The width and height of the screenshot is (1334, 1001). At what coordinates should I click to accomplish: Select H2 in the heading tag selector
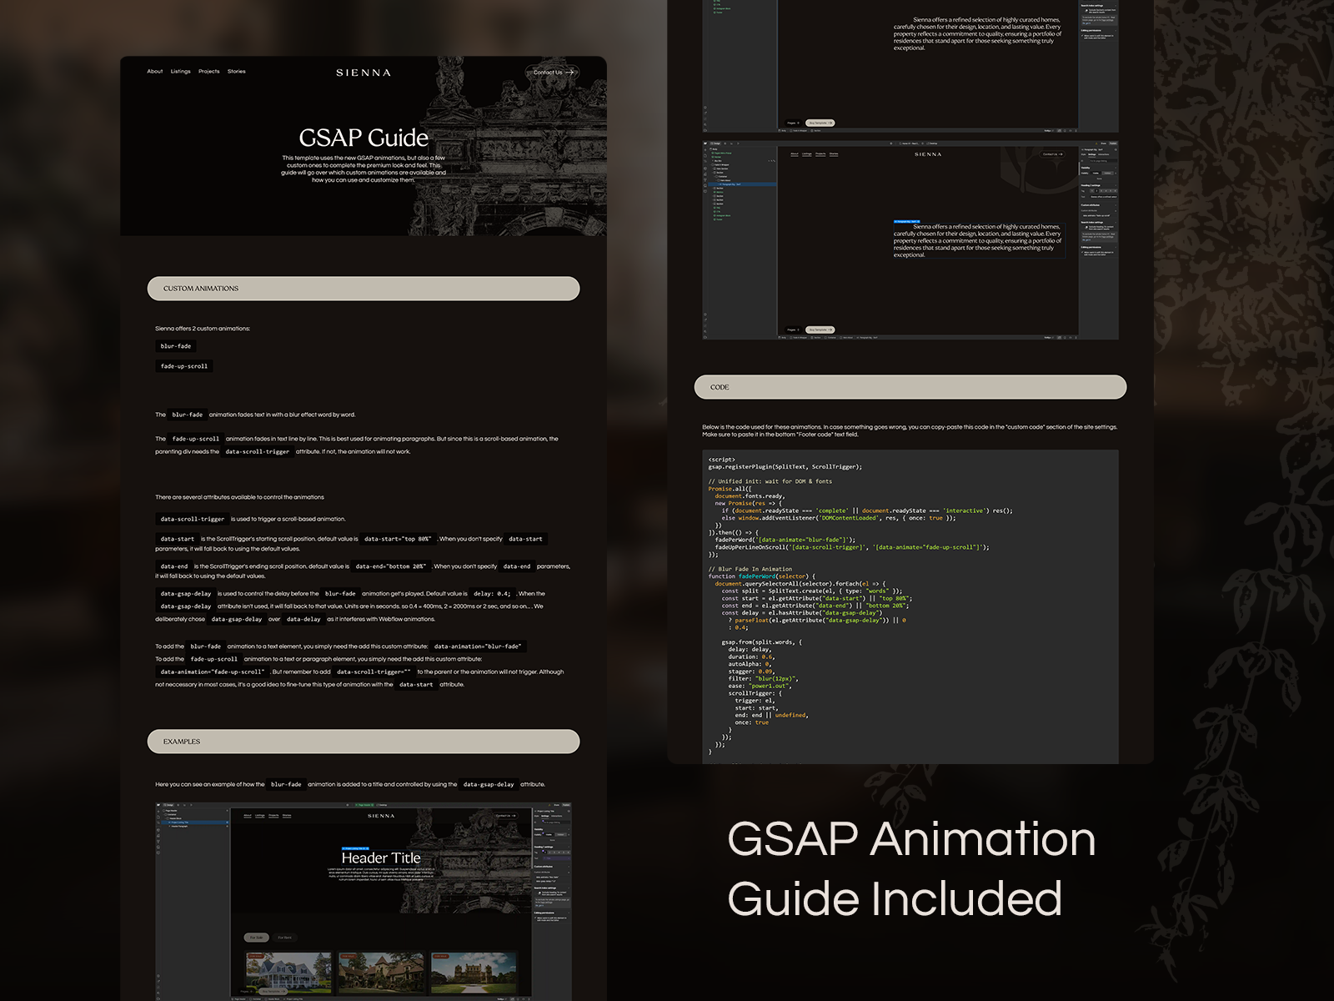click(x=1097, y=190)
